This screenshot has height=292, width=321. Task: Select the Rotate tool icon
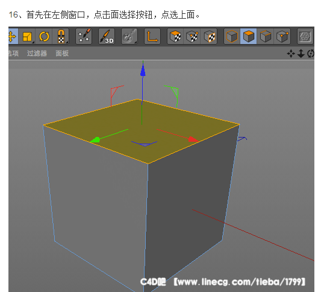(44, 36)
